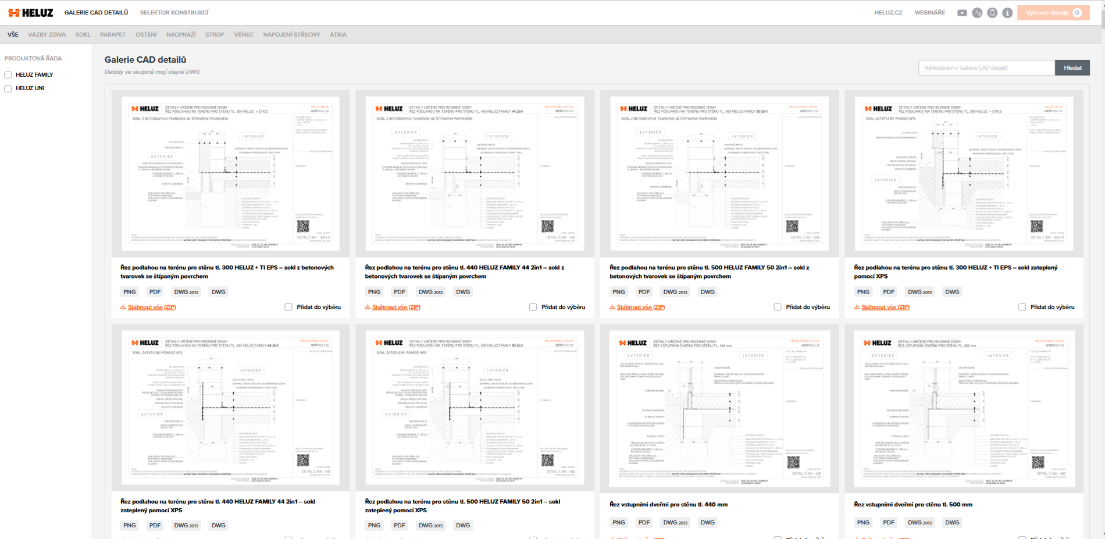Screen dimensions: 1105x539
Task: Check Přidat do výběru for 300 zateplený XPS card
Action: 1022,307
